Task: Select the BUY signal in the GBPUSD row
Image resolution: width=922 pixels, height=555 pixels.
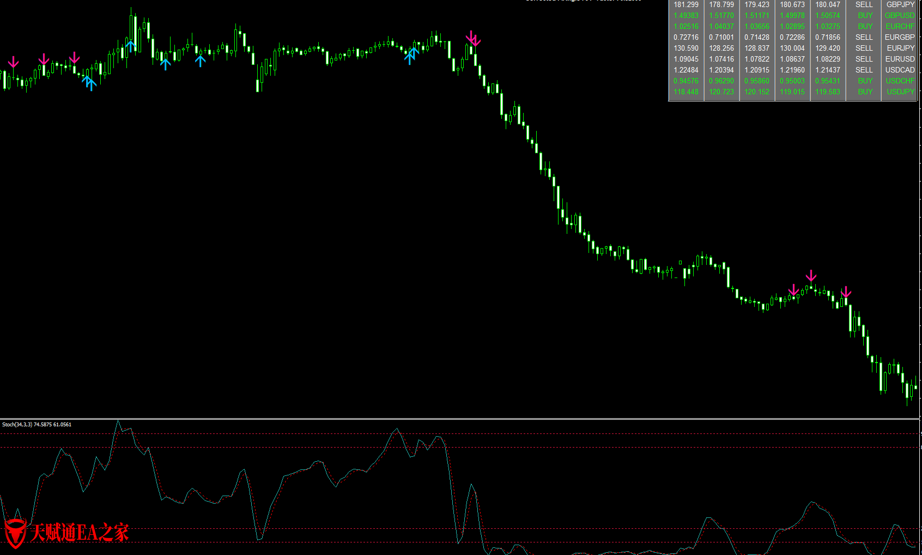Action: click(865, 15)
